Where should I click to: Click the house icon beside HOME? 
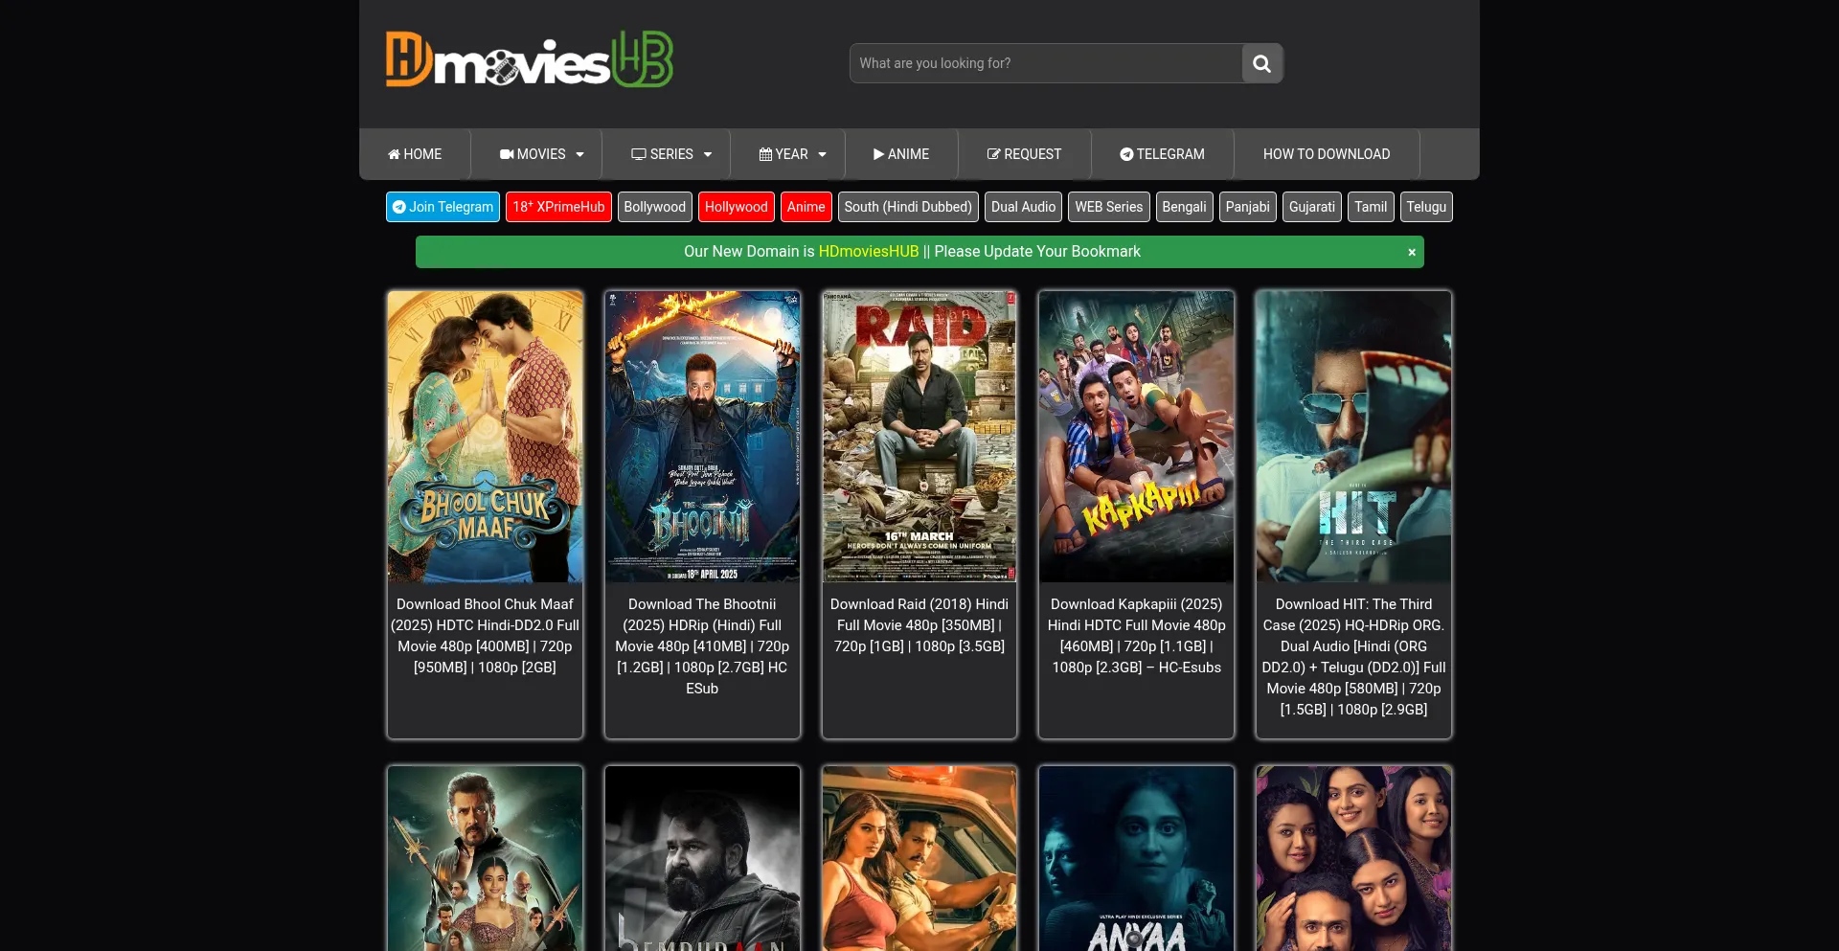tap(394, 154)
